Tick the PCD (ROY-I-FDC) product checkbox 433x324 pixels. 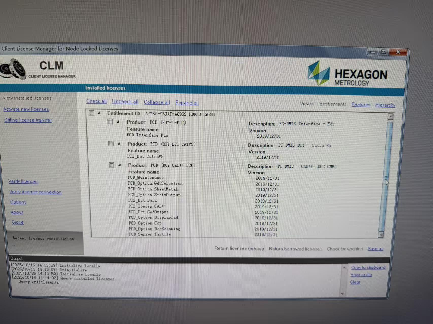tap(110, 122)
